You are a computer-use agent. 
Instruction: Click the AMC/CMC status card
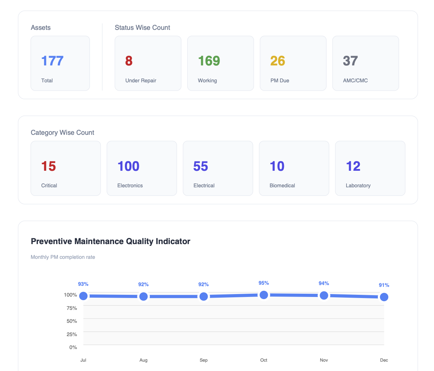366,63
